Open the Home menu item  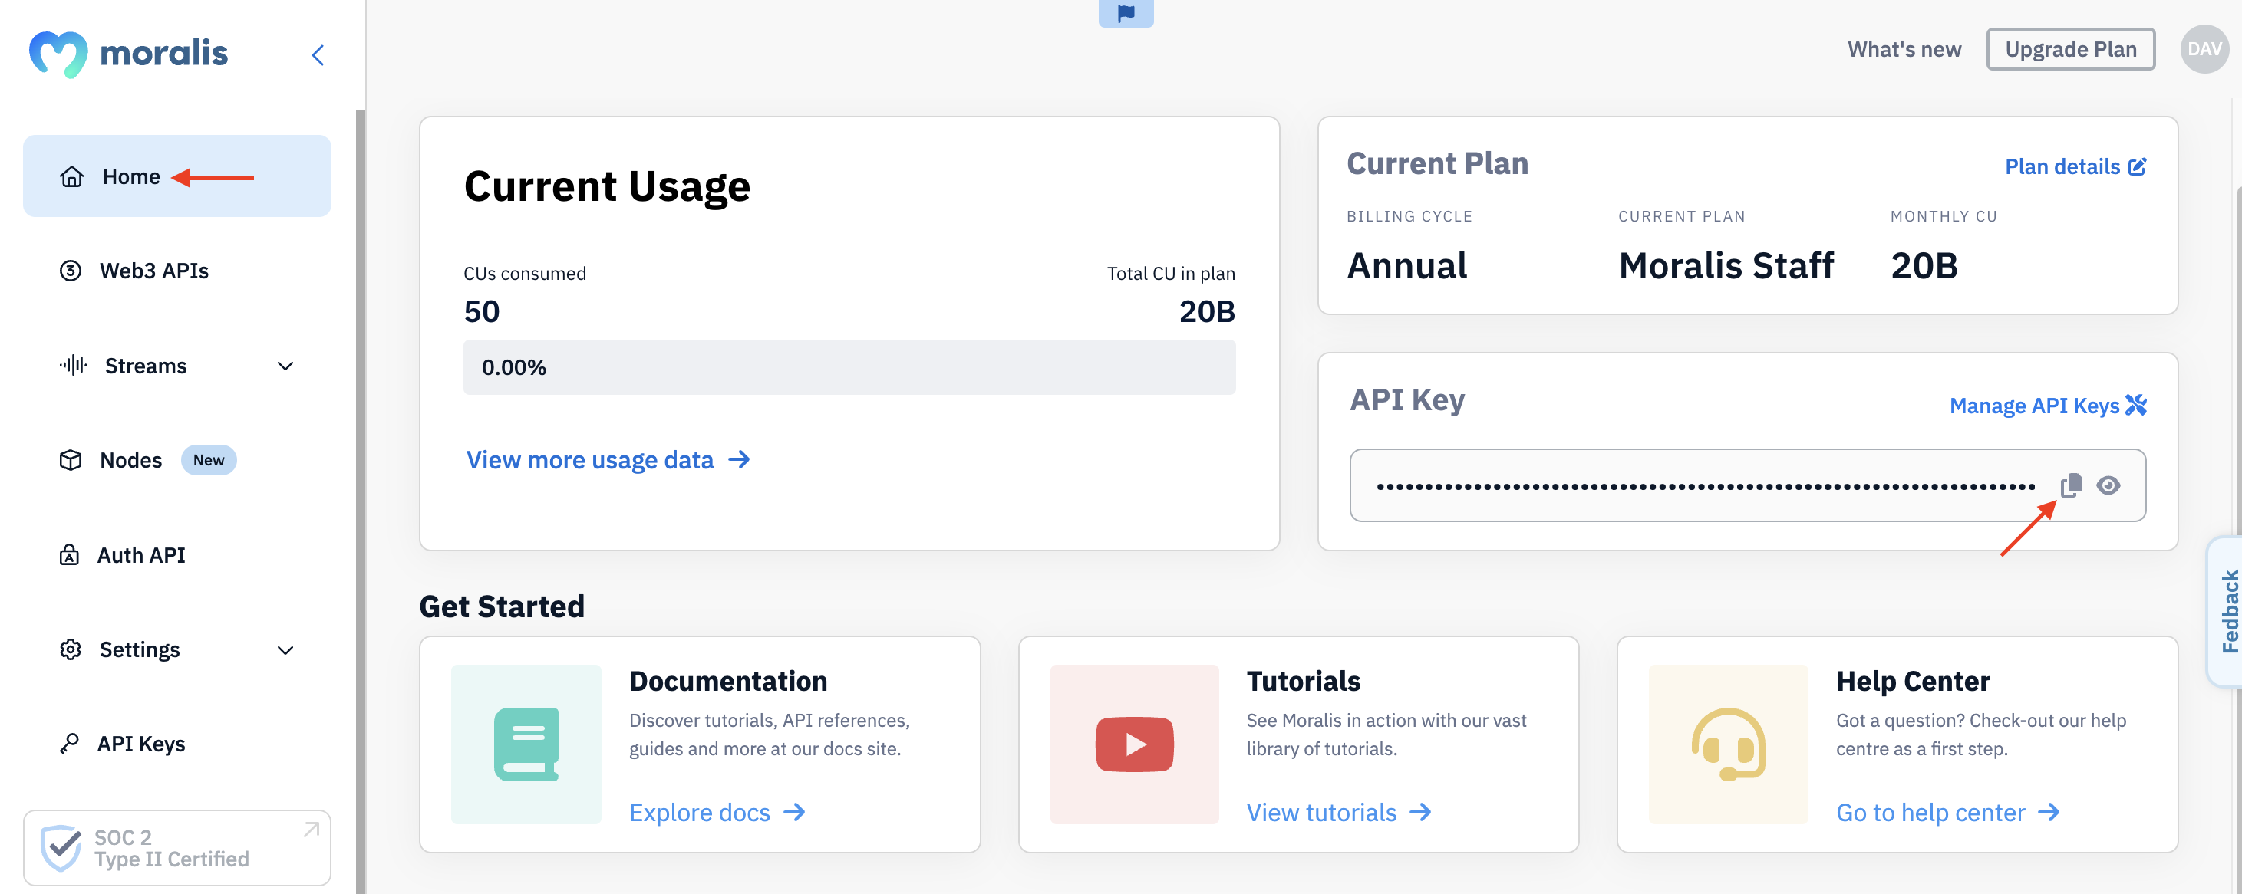(x=176, y=176)
